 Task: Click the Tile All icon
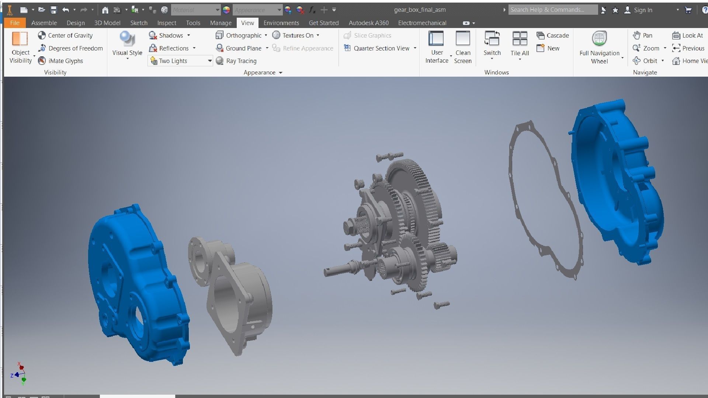point(520,38)
